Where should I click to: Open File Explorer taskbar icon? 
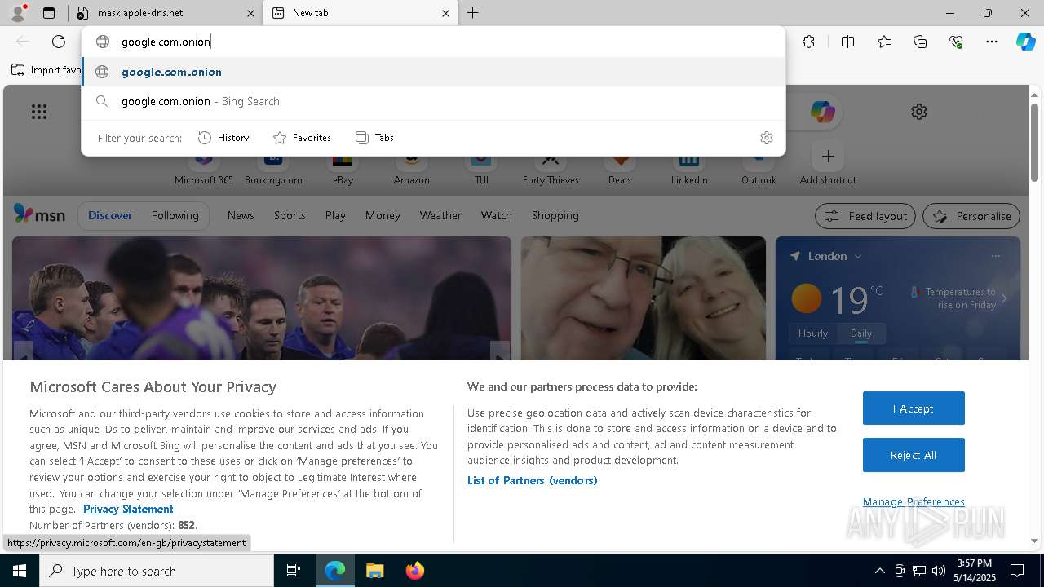coord(374,571)
